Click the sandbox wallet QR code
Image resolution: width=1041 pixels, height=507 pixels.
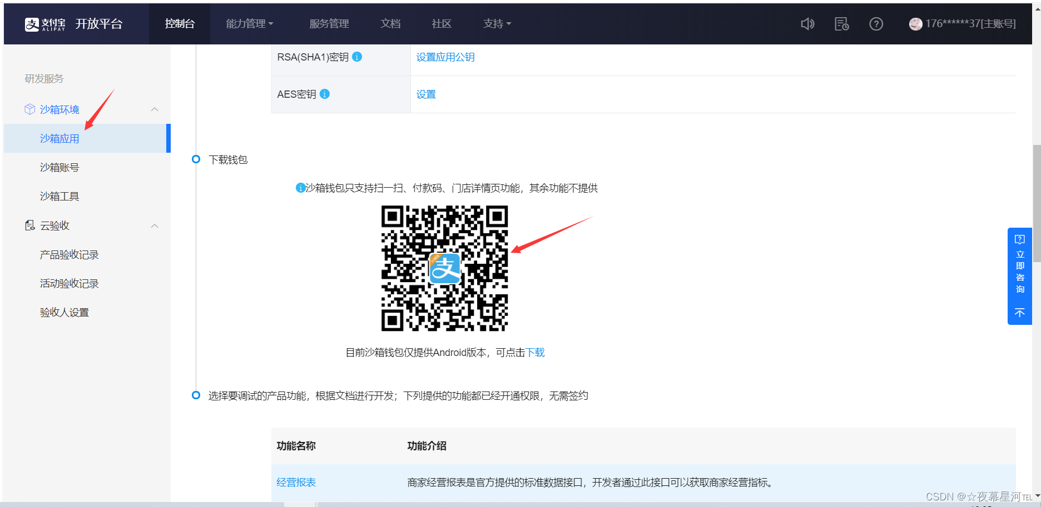[444, 268]
